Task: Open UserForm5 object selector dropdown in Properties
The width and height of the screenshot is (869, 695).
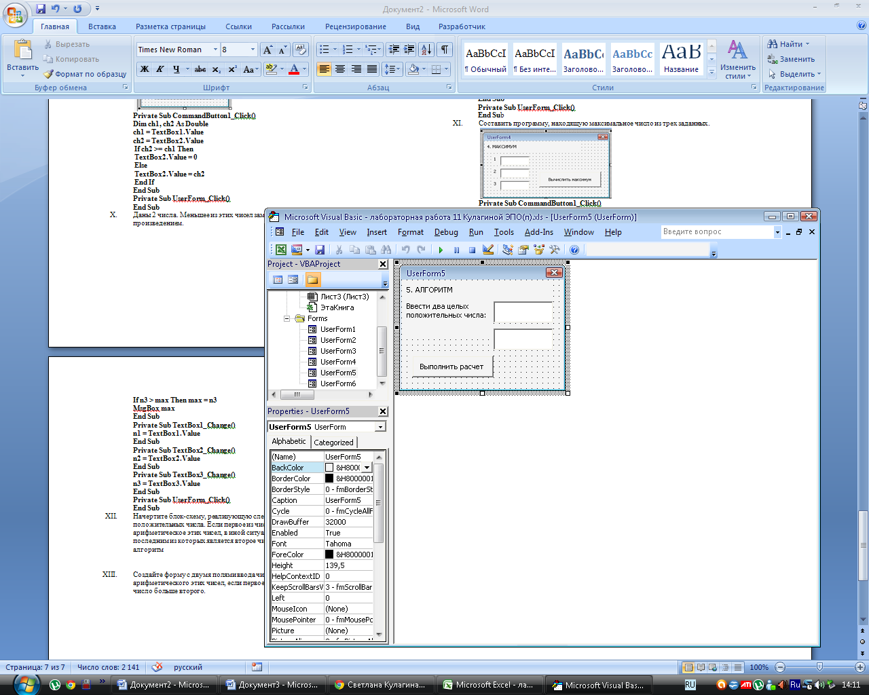Action: tap(380, 427)
